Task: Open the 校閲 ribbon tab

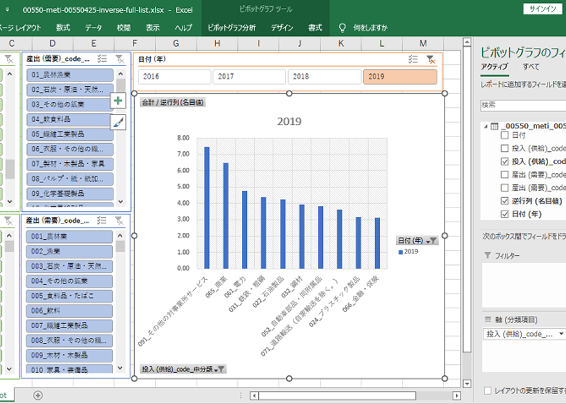Action: pos(124,28)
